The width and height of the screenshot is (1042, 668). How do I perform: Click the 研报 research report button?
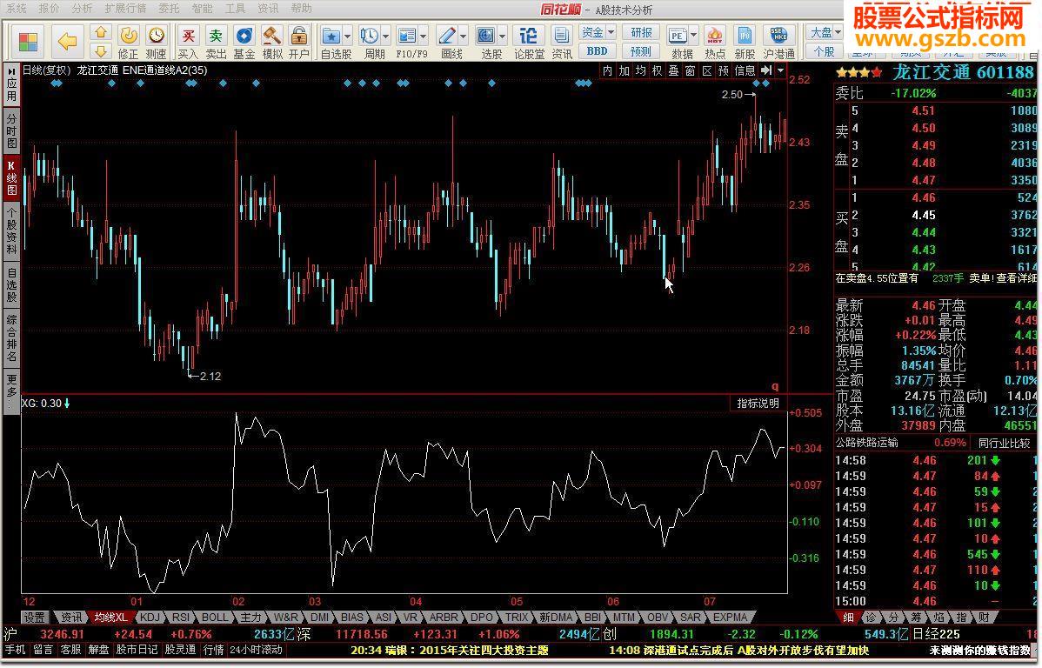(641, 32)
